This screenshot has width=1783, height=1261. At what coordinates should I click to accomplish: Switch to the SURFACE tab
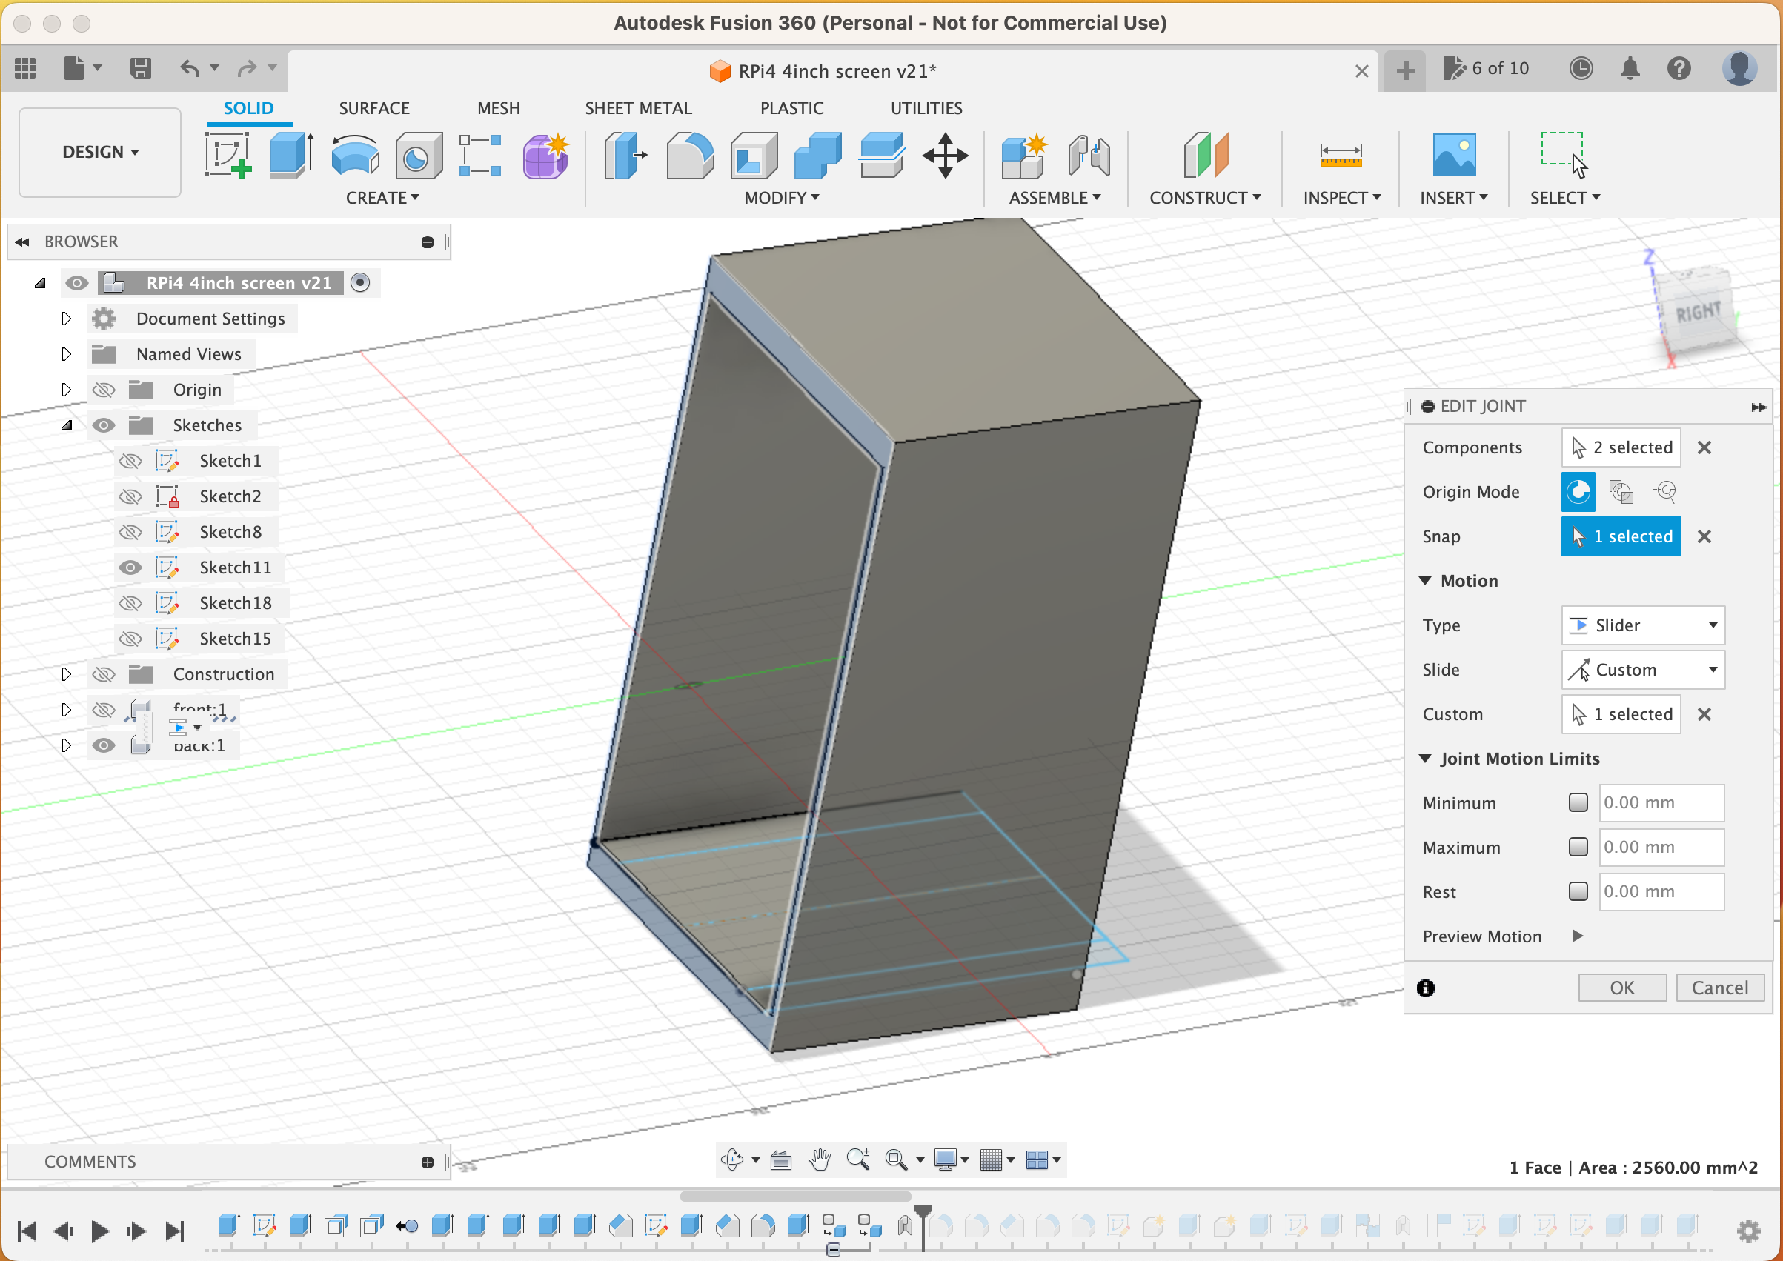(373, 108)
